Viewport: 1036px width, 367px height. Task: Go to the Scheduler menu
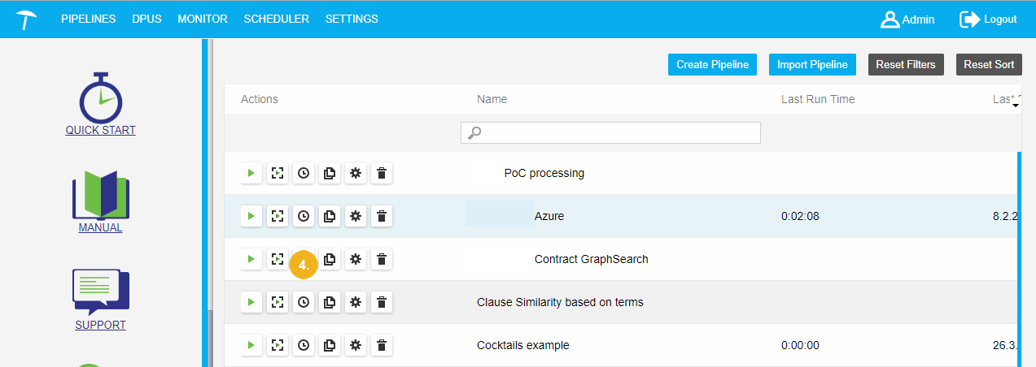tap(276, 19)
